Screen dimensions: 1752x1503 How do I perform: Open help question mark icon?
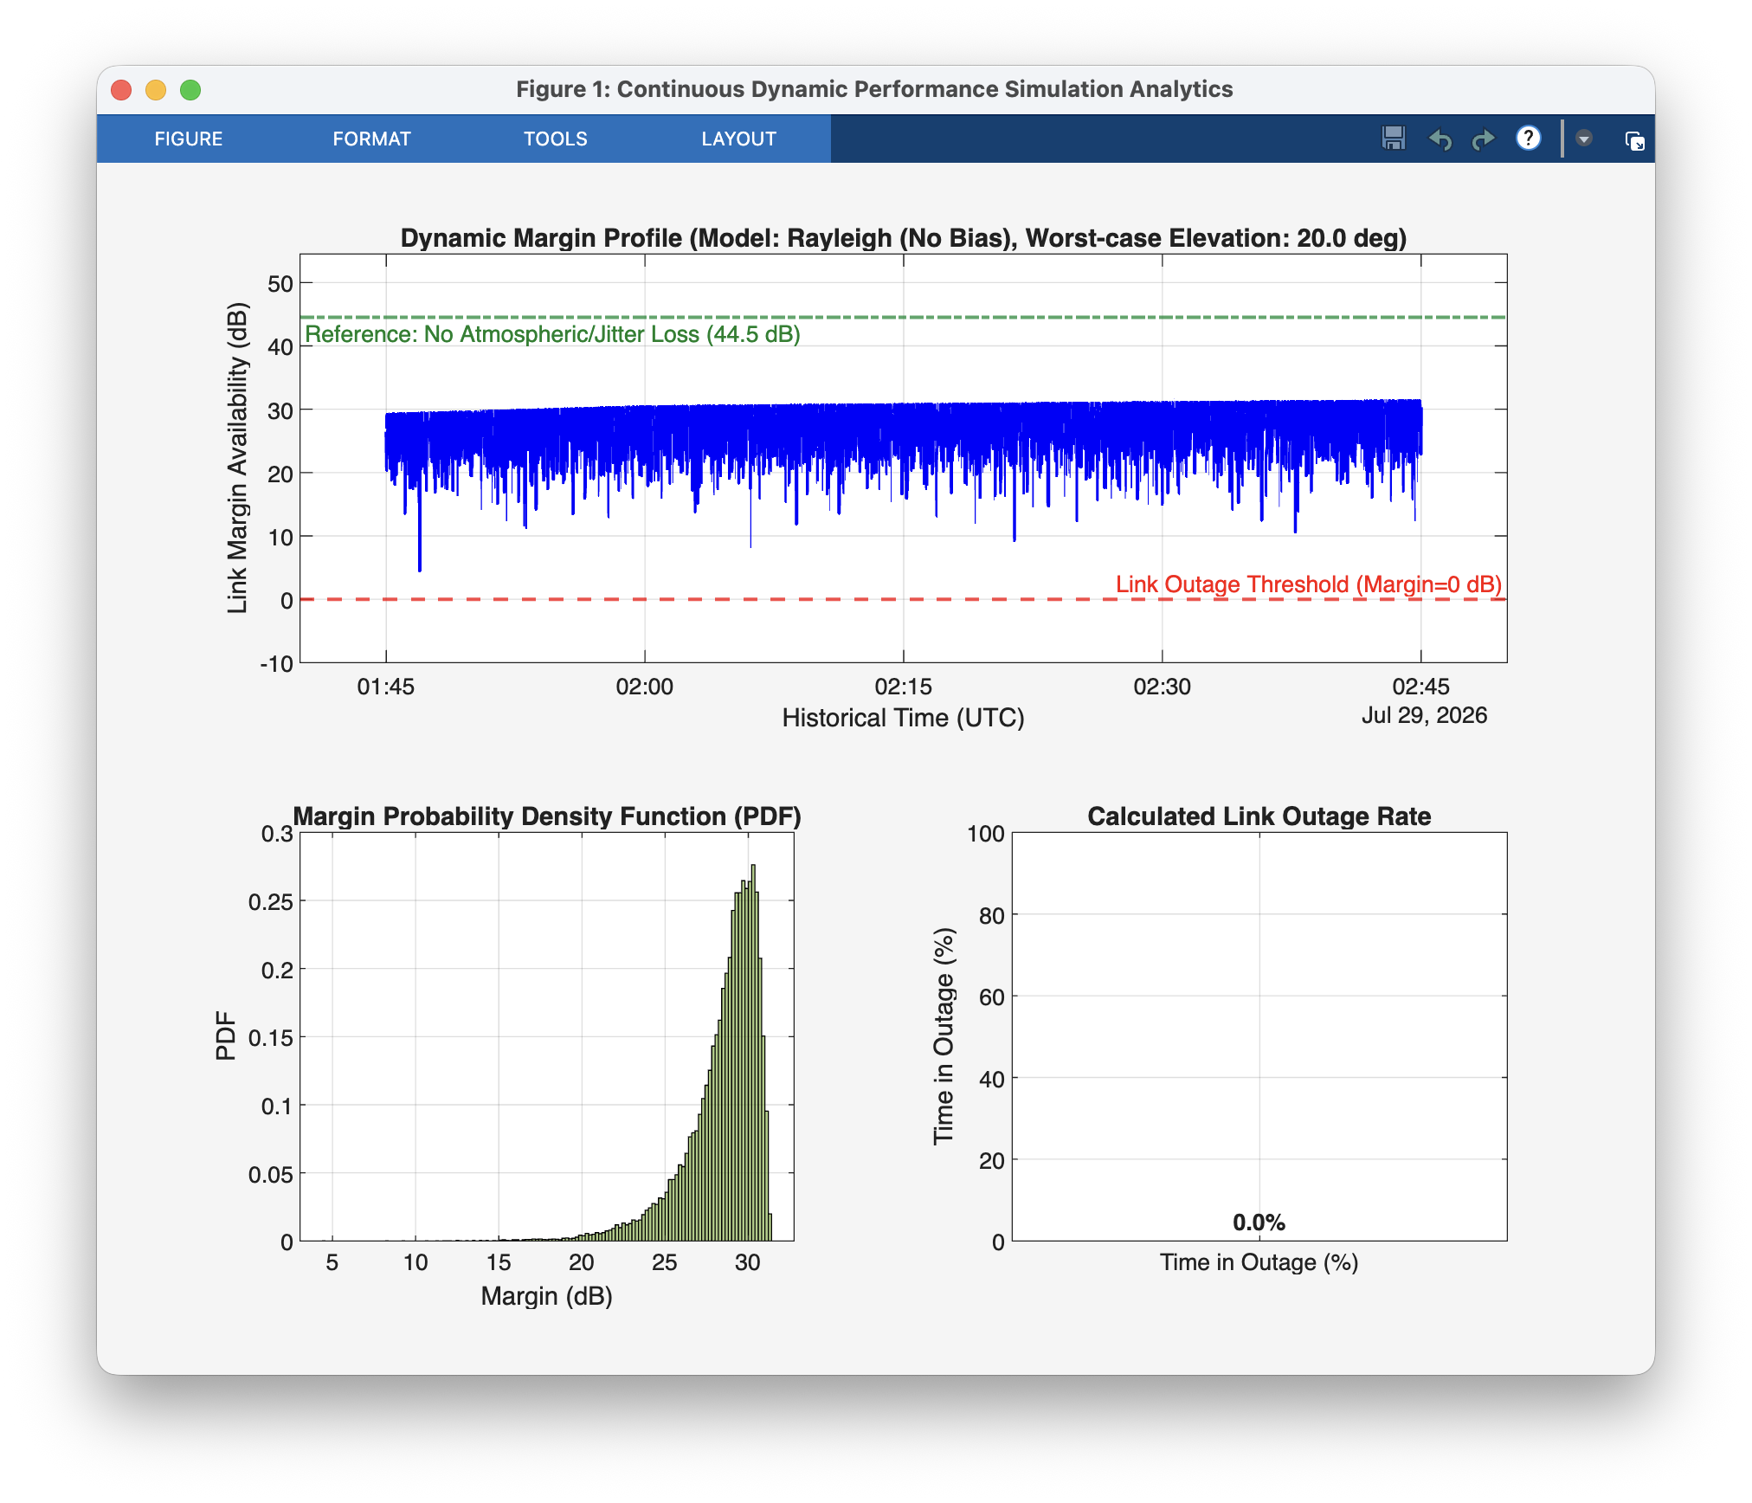point(1529,139)
